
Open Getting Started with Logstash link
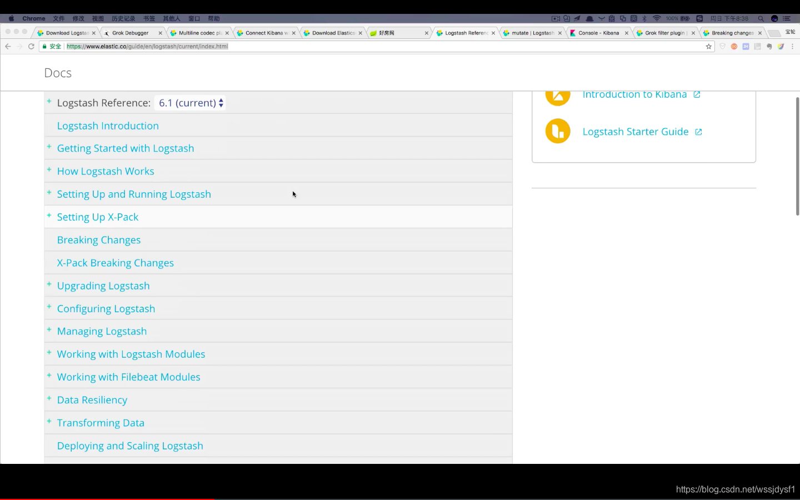pyautogui.click(x=126, y=148)
